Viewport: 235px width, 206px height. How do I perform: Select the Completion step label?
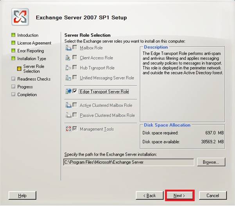pyautogui.click(x=27, y=95)
